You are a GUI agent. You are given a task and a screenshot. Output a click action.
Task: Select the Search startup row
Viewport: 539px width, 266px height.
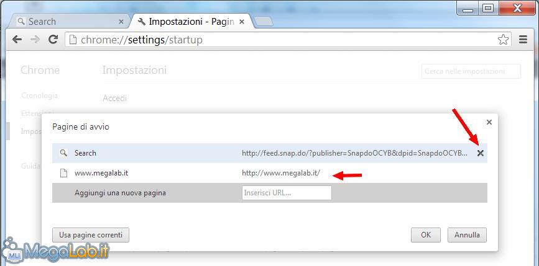pyautogui.click(x=270, y=153)
